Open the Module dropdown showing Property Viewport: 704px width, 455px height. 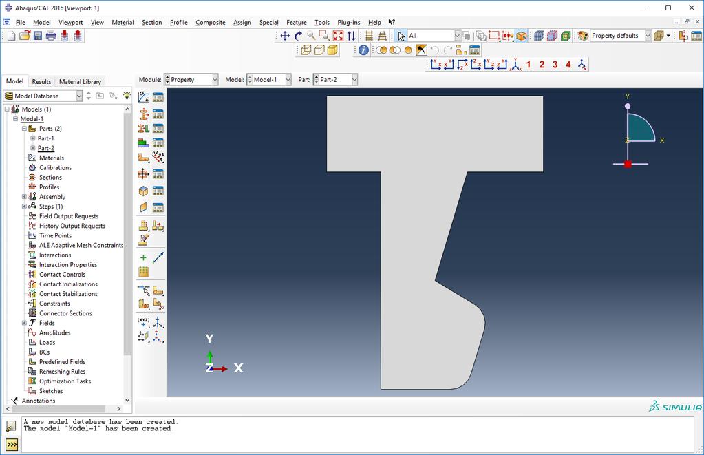(191, 80)
